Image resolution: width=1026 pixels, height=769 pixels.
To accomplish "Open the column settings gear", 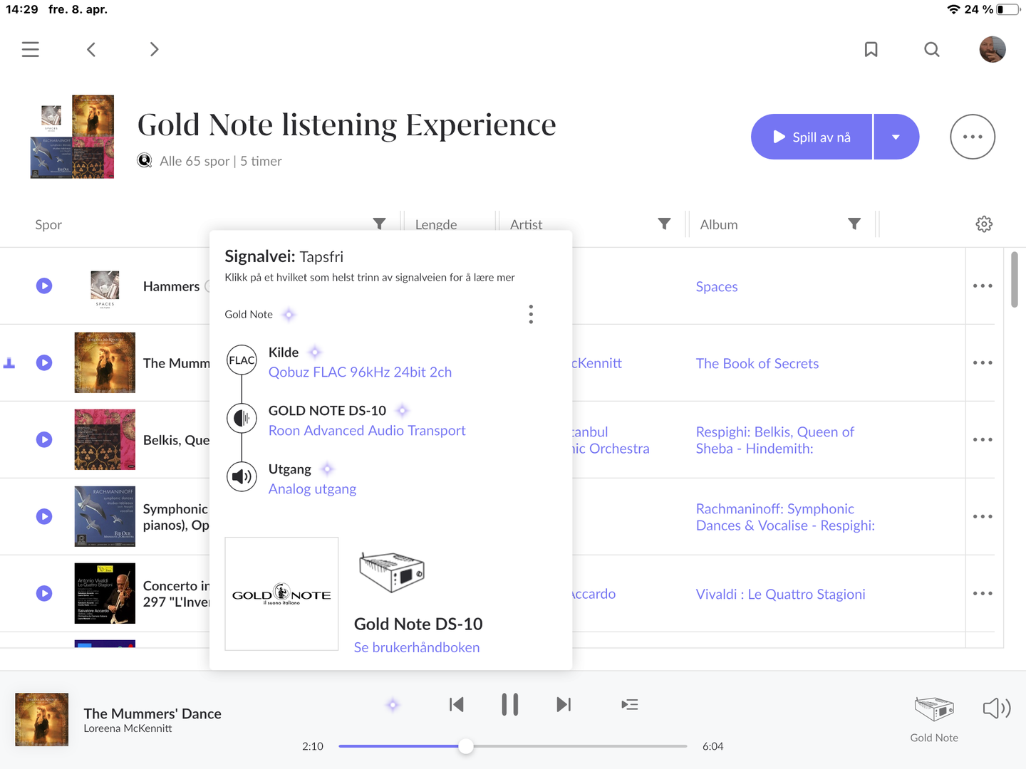I will 984,224.
